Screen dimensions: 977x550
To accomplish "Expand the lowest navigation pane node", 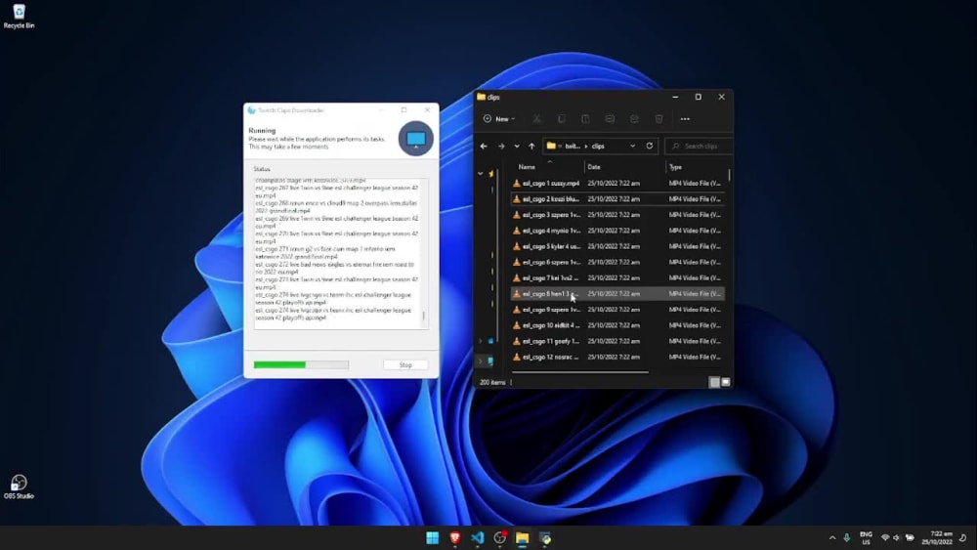I will click(481, 360).
